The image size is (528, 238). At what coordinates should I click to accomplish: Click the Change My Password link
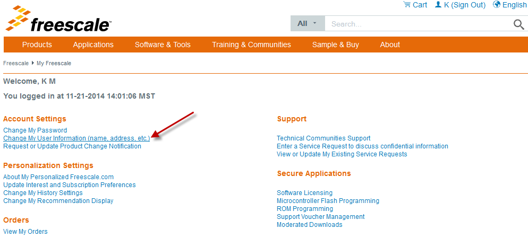pyautogui.click(x=35, y=130)
